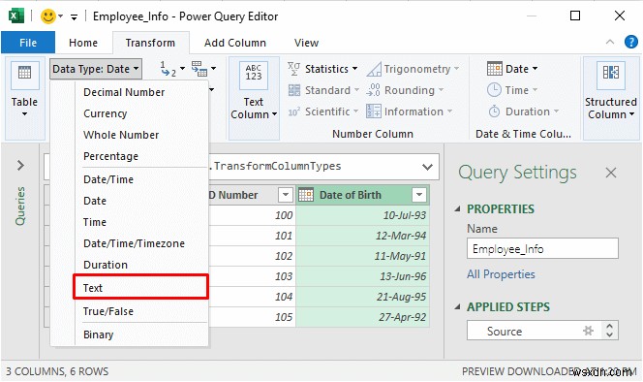Switch to the Home tab
Image resolution: width=643 pixels, height=382 pixels.
83,43
